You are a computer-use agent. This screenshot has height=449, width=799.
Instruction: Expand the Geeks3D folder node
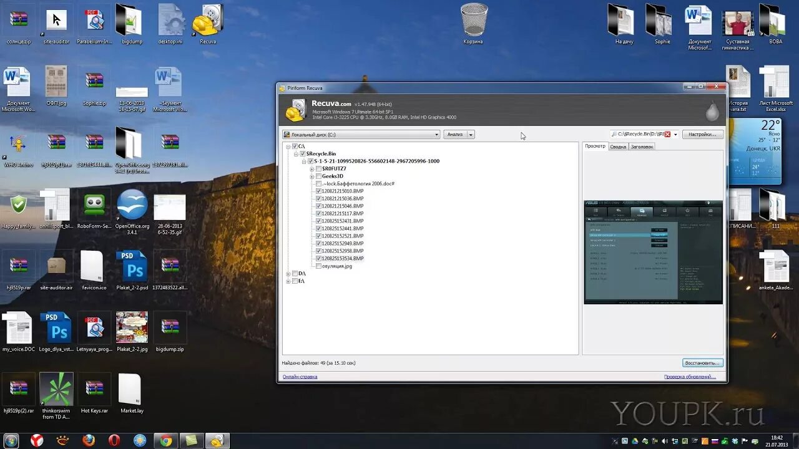point(311,176)
